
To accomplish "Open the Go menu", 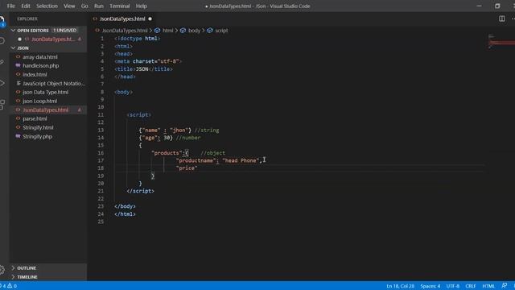I will pos(84,6).
